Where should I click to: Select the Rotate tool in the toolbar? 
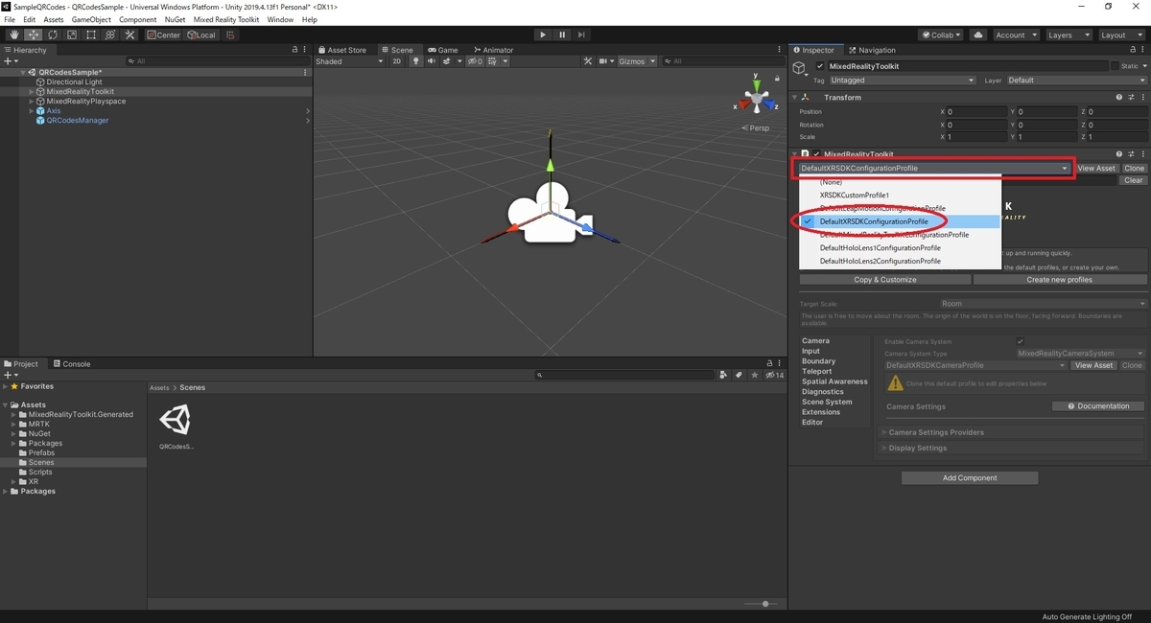point(53,35)
